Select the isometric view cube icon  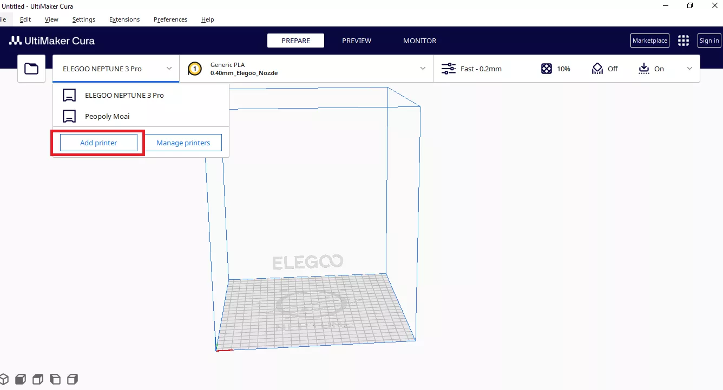point(5,379)
